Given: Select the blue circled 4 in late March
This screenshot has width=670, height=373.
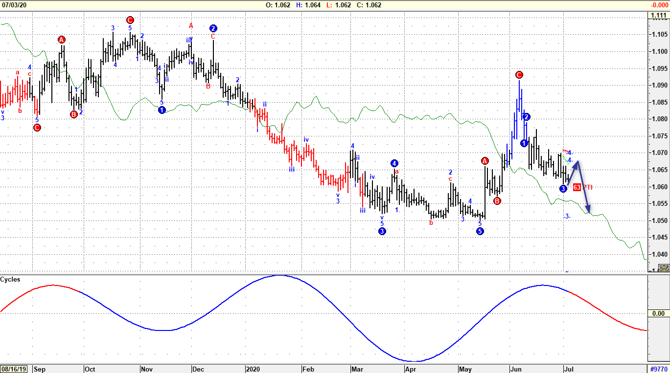Looking at the screenshot, I should (x=394, y=163).
